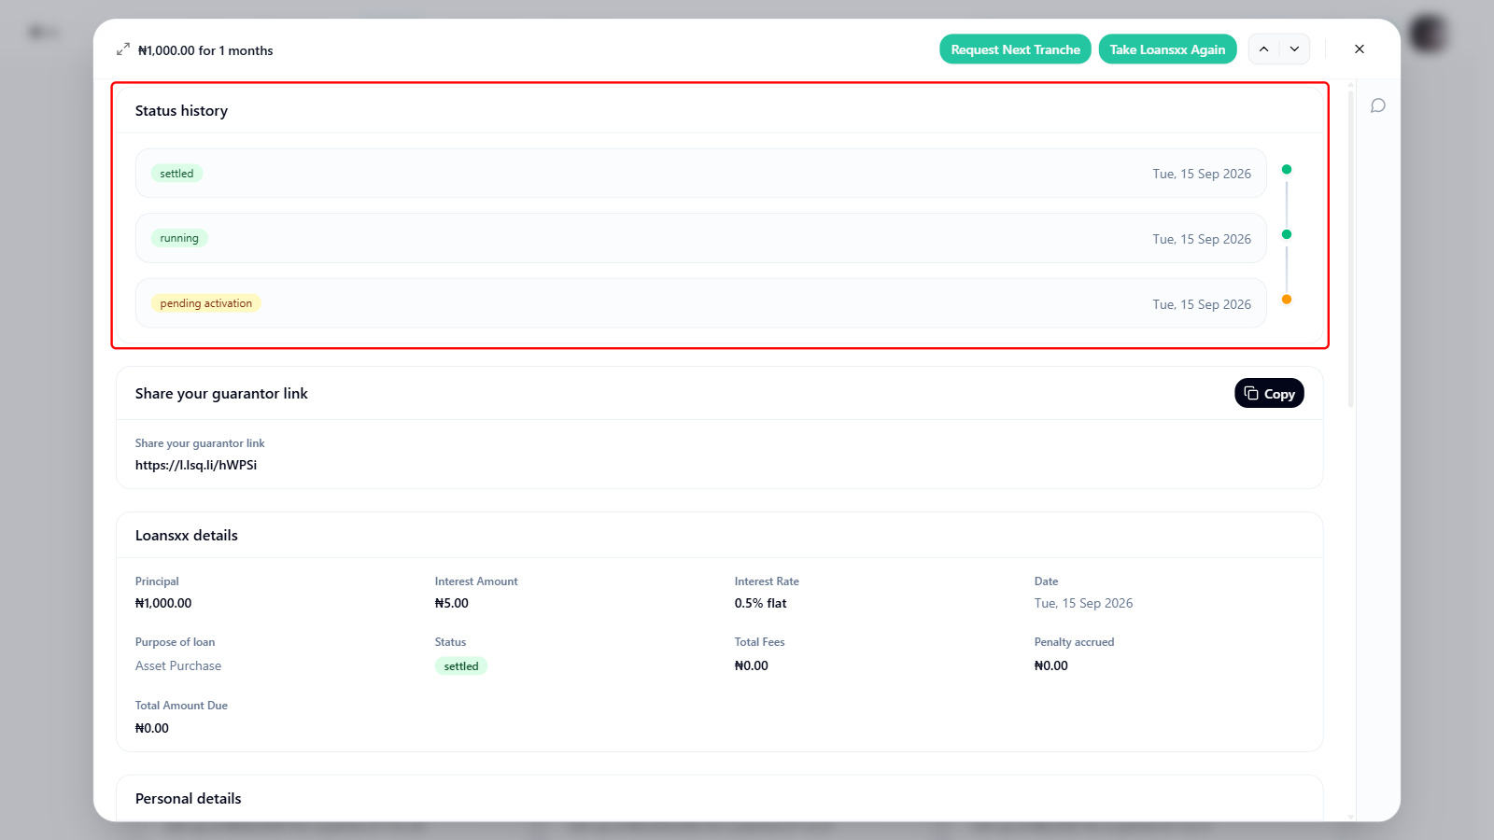Select the pending activation status row
This screenshot has width=1494, height=840.
tap(700, 303)
